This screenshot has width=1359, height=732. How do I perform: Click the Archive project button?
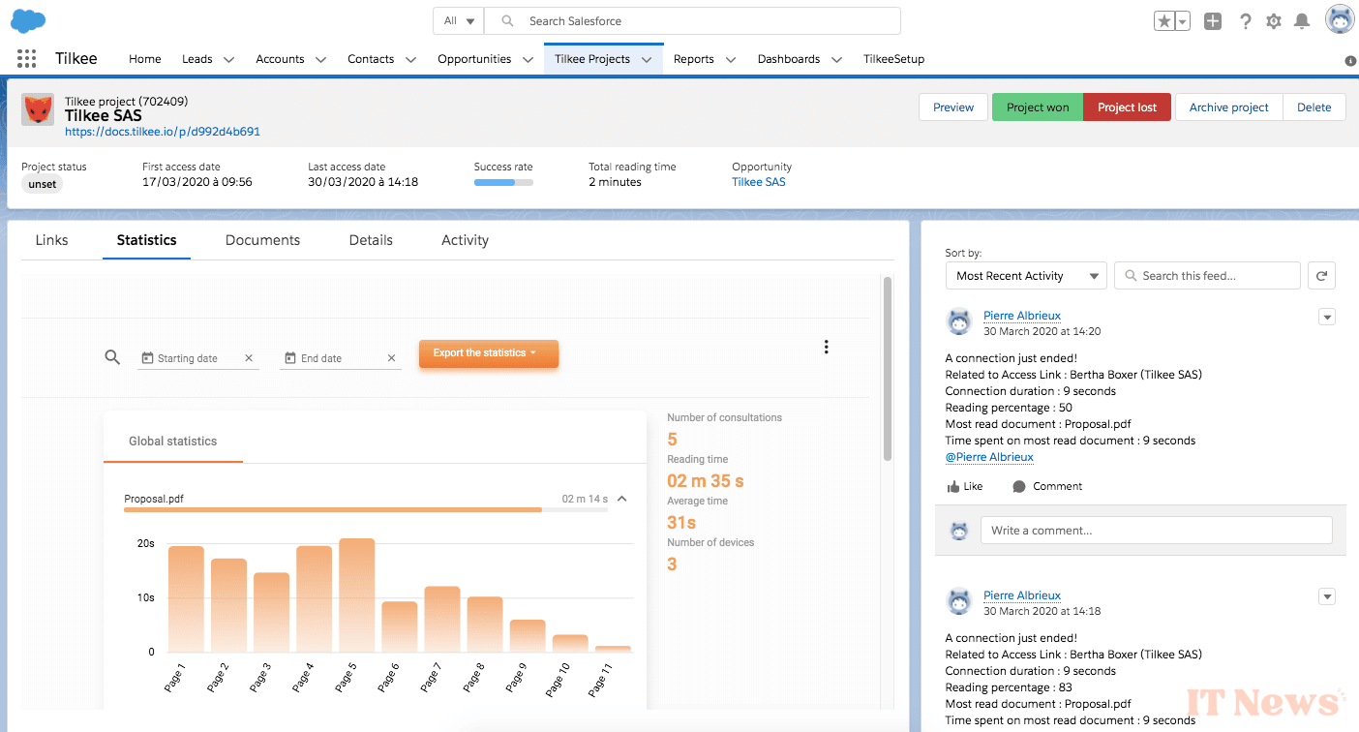tap(1229, 107)
